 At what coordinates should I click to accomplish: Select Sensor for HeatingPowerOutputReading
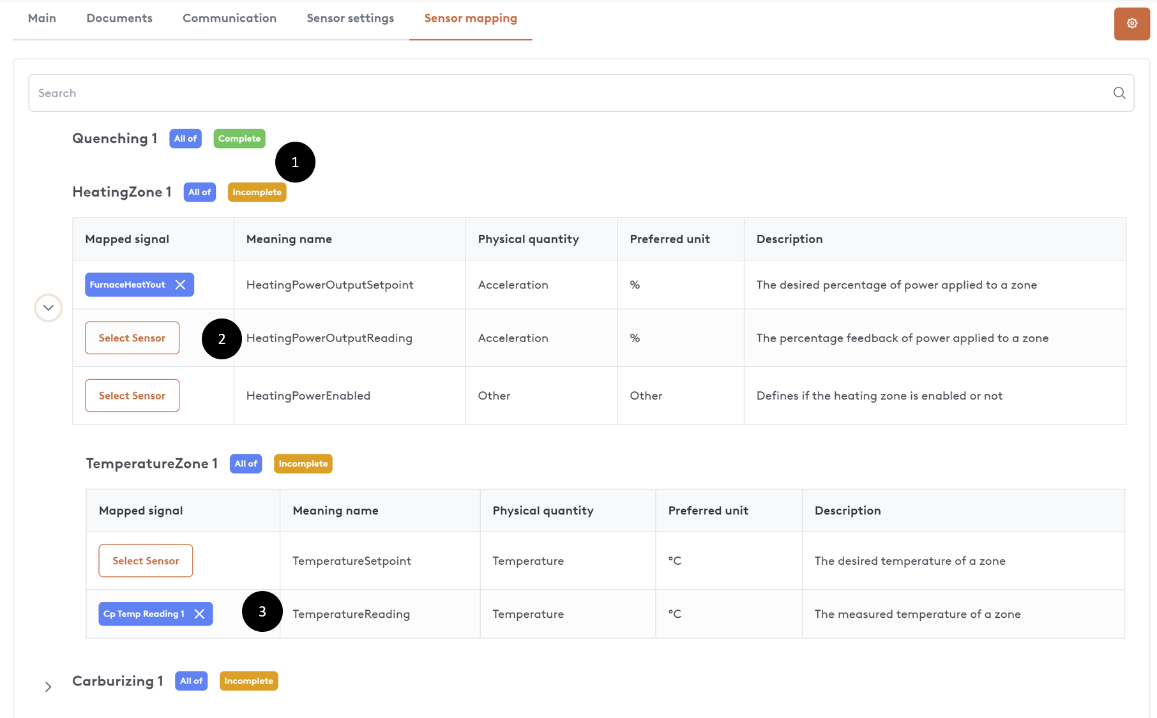tap(132, 338)
